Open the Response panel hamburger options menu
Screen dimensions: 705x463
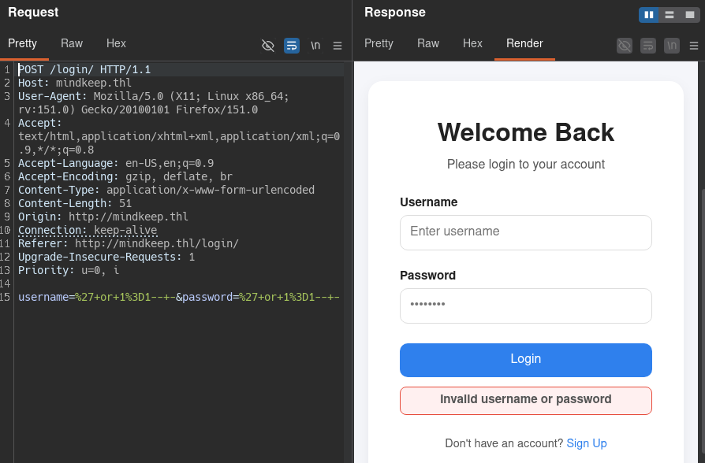694,46
